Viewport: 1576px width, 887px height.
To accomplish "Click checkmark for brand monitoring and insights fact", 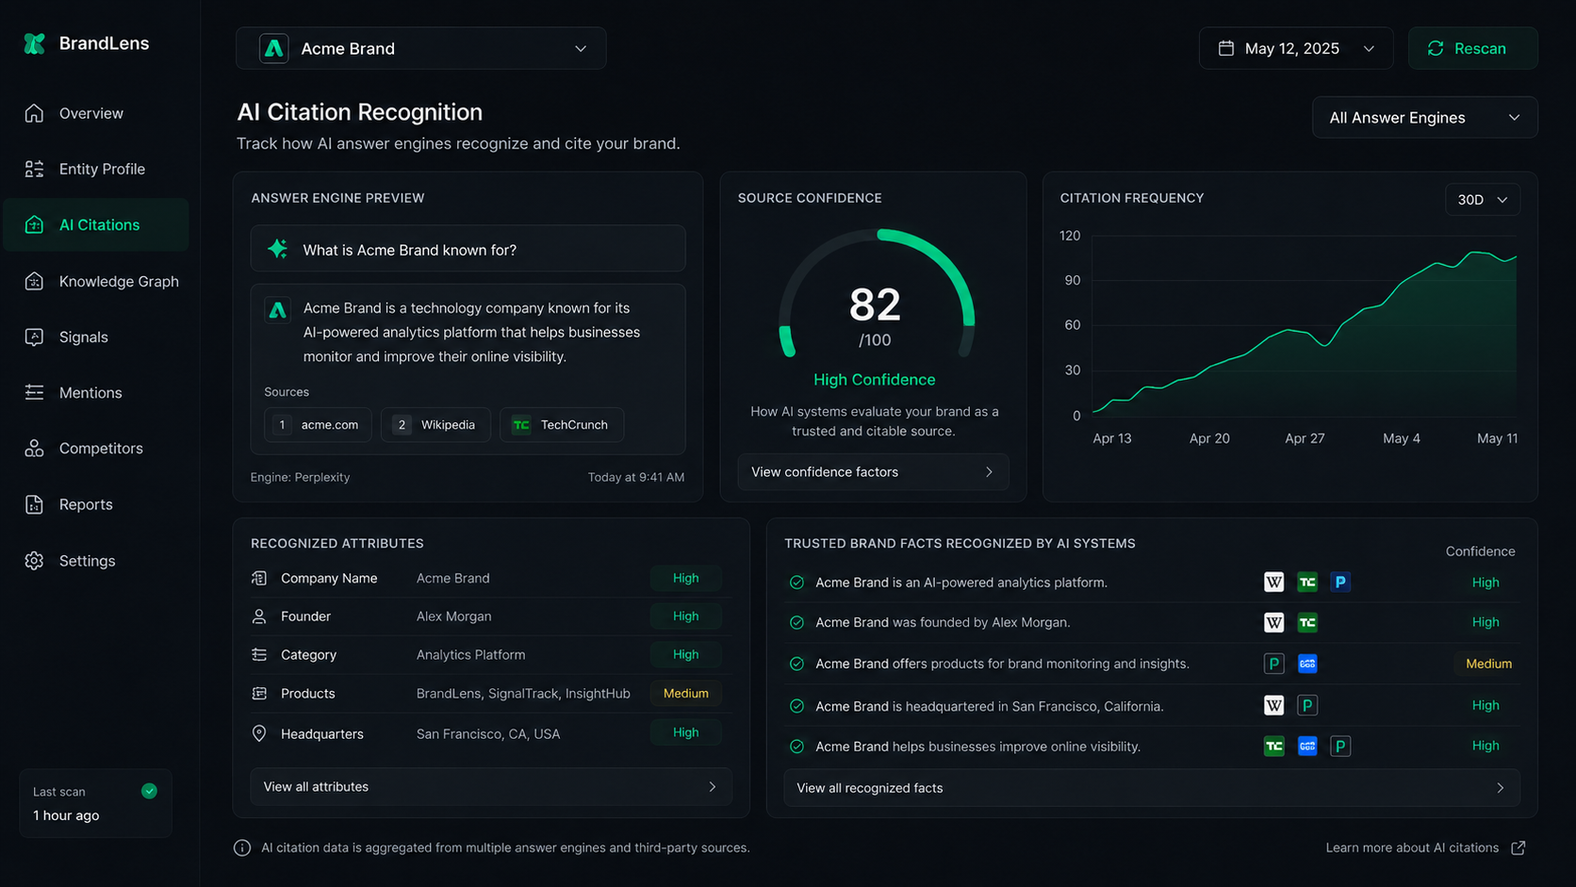I will coord(796,664).
